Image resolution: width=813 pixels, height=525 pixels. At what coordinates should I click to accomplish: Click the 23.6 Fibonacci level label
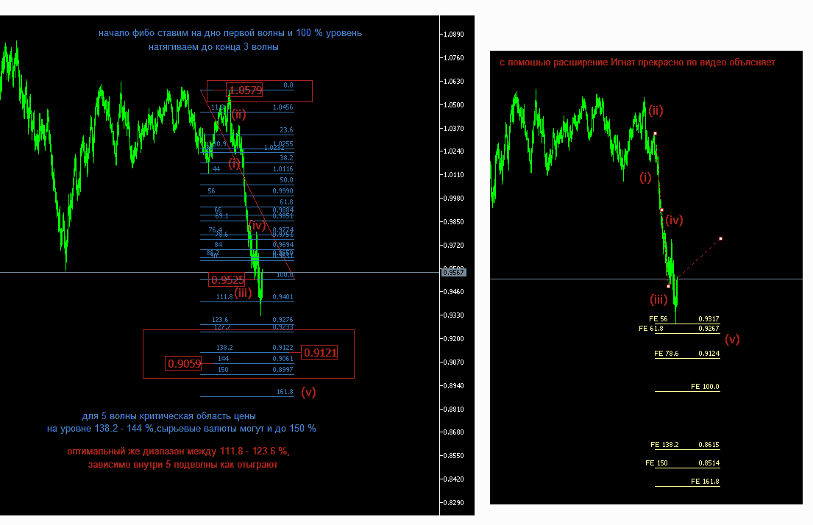tap(286, 130)
